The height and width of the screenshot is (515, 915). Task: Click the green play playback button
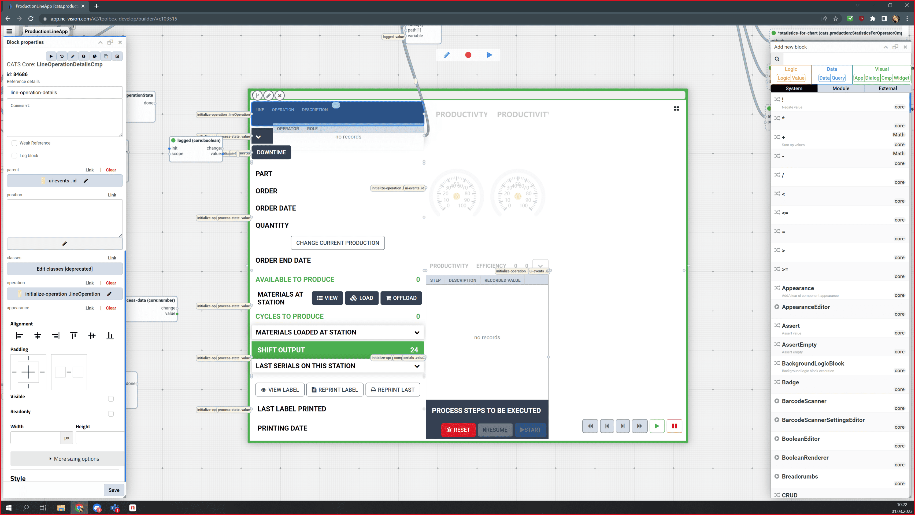coord(657,426)
